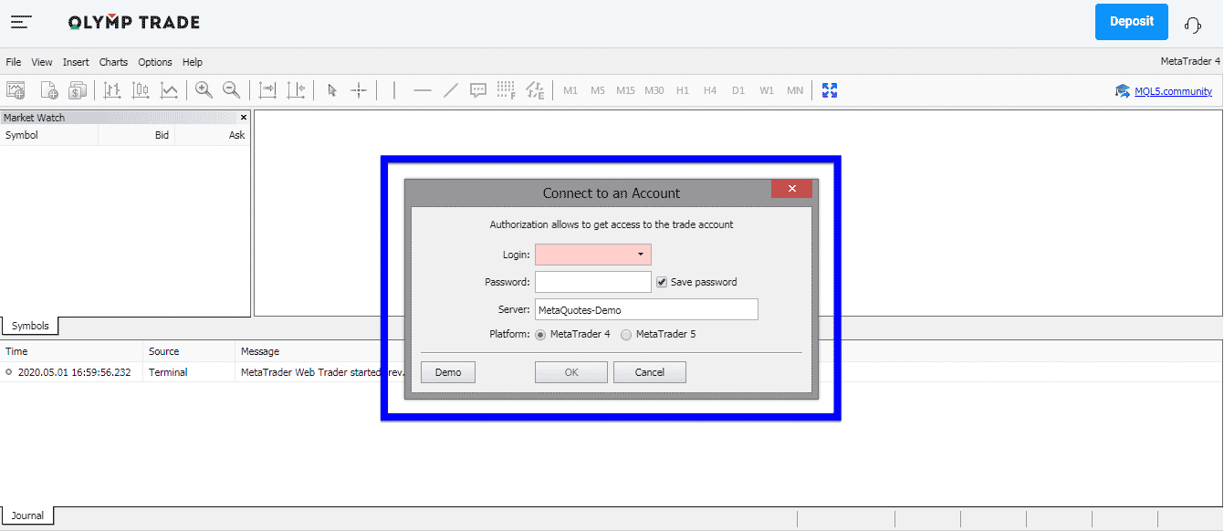Select the M15 timeframe
This screenshot has width=1224, height=531.
625,90
